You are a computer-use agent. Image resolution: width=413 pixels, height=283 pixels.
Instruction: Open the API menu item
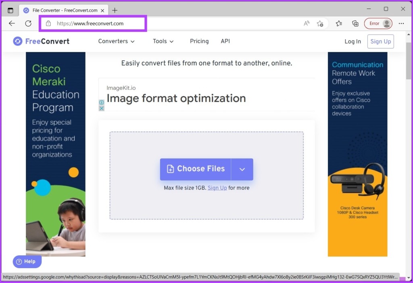(225, 41)
